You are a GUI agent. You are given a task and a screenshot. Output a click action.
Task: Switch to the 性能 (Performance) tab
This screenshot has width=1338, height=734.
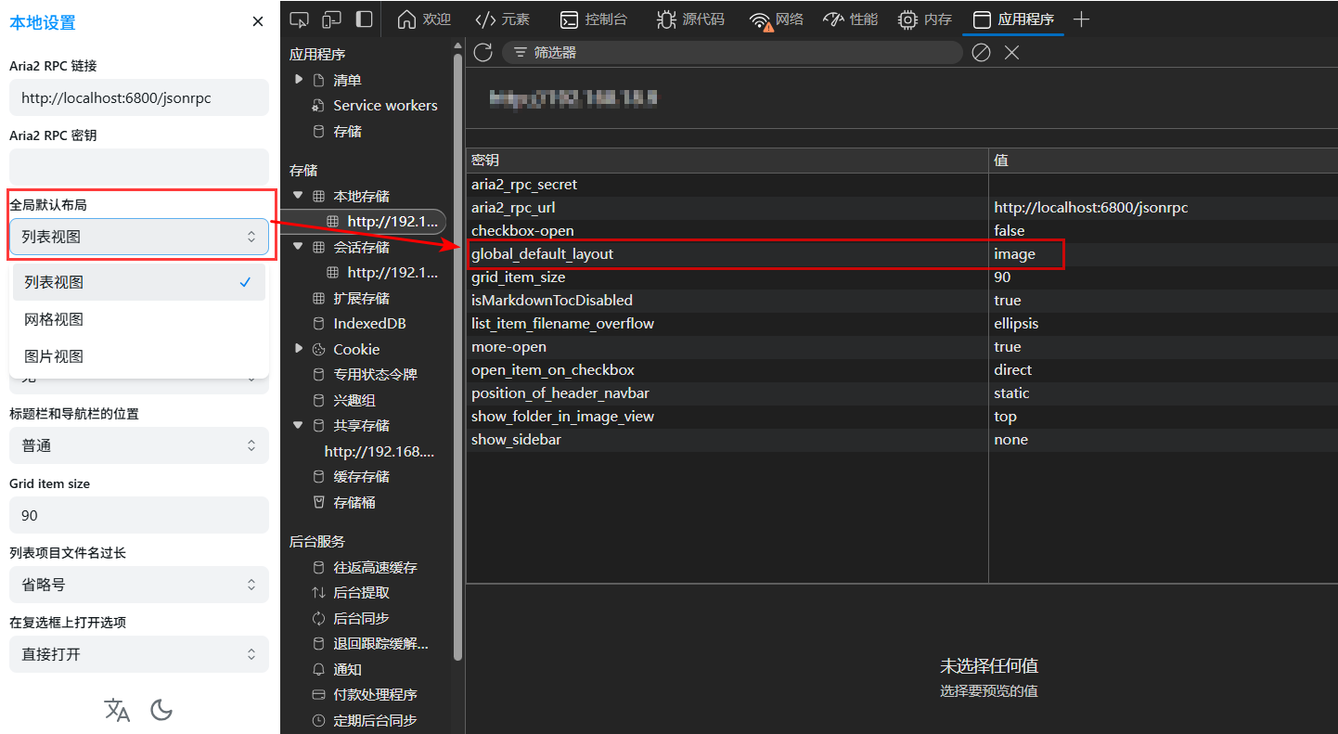pyautogui.click(x=851, y=19)
